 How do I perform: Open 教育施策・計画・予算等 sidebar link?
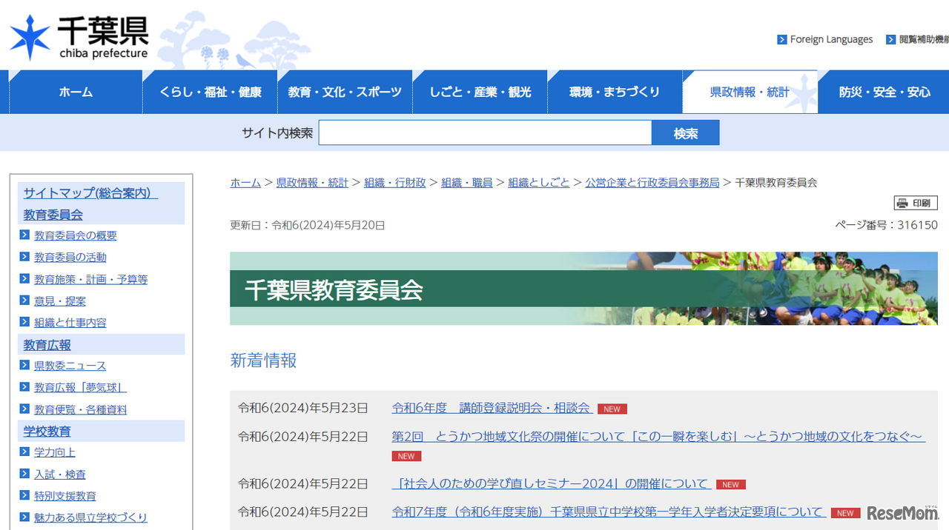coord(91,279)
